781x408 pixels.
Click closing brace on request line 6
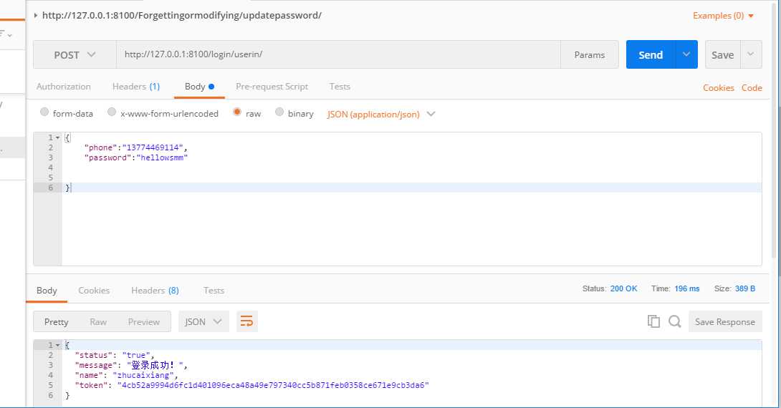(x=68, y=188)
